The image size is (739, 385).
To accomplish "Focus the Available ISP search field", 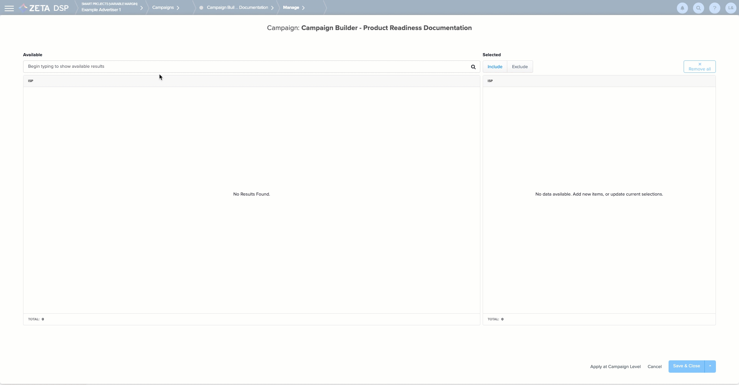I will tap(246, 67).
